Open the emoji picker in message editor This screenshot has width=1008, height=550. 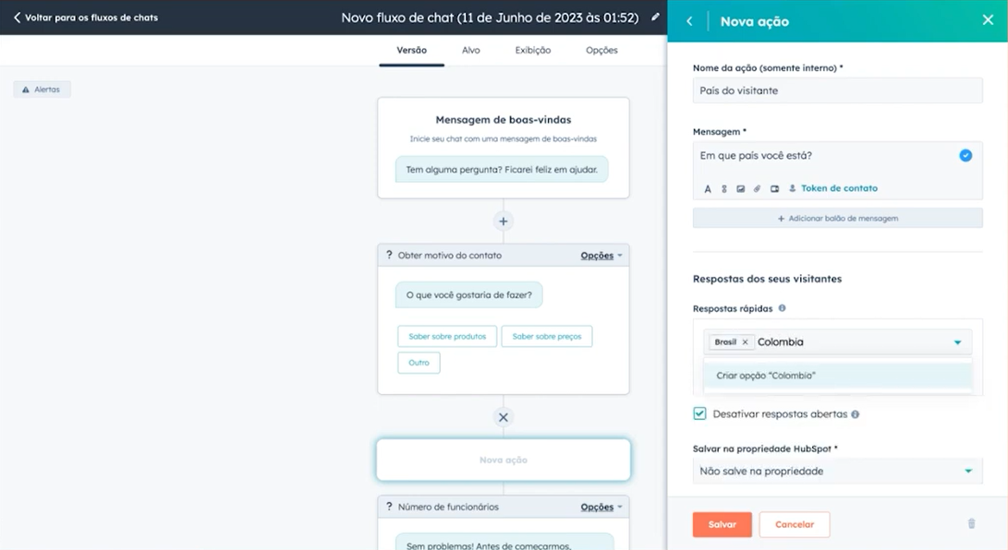click(724, 188)
